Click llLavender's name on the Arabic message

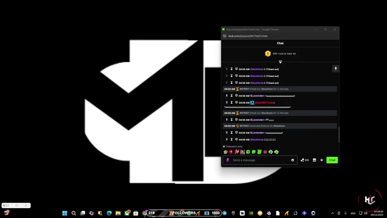click(257, 120)
